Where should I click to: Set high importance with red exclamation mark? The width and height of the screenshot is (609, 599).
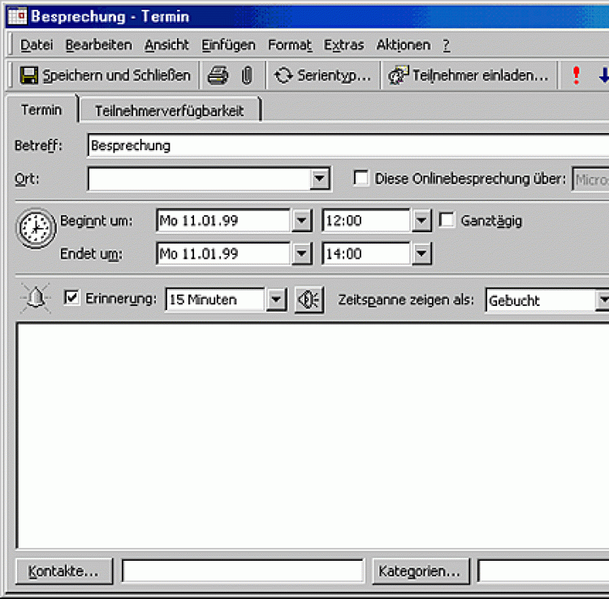577,75
